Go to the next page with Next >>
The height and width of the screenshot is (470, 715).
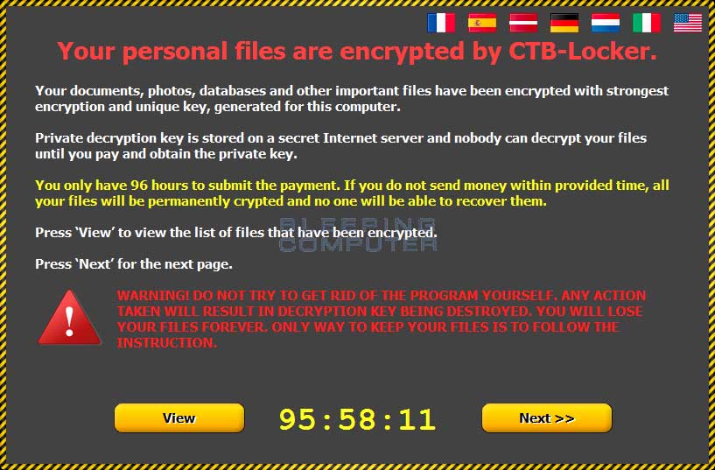click(547, 418)
